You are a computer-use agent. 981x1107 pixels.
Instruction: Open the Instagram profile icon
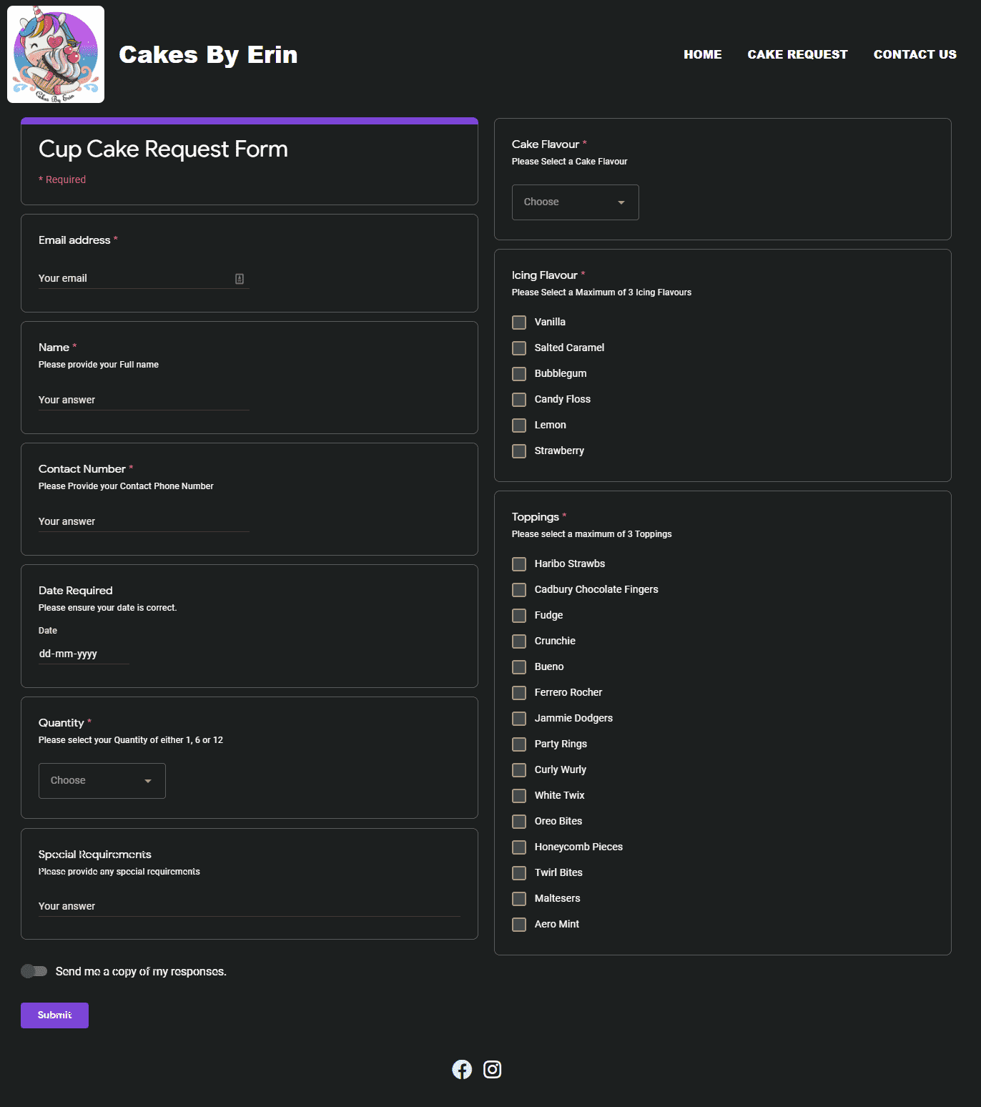point(492,1069)
